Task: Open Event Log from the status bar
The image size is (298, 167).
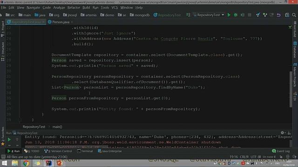Action: [x=281, y=151]
